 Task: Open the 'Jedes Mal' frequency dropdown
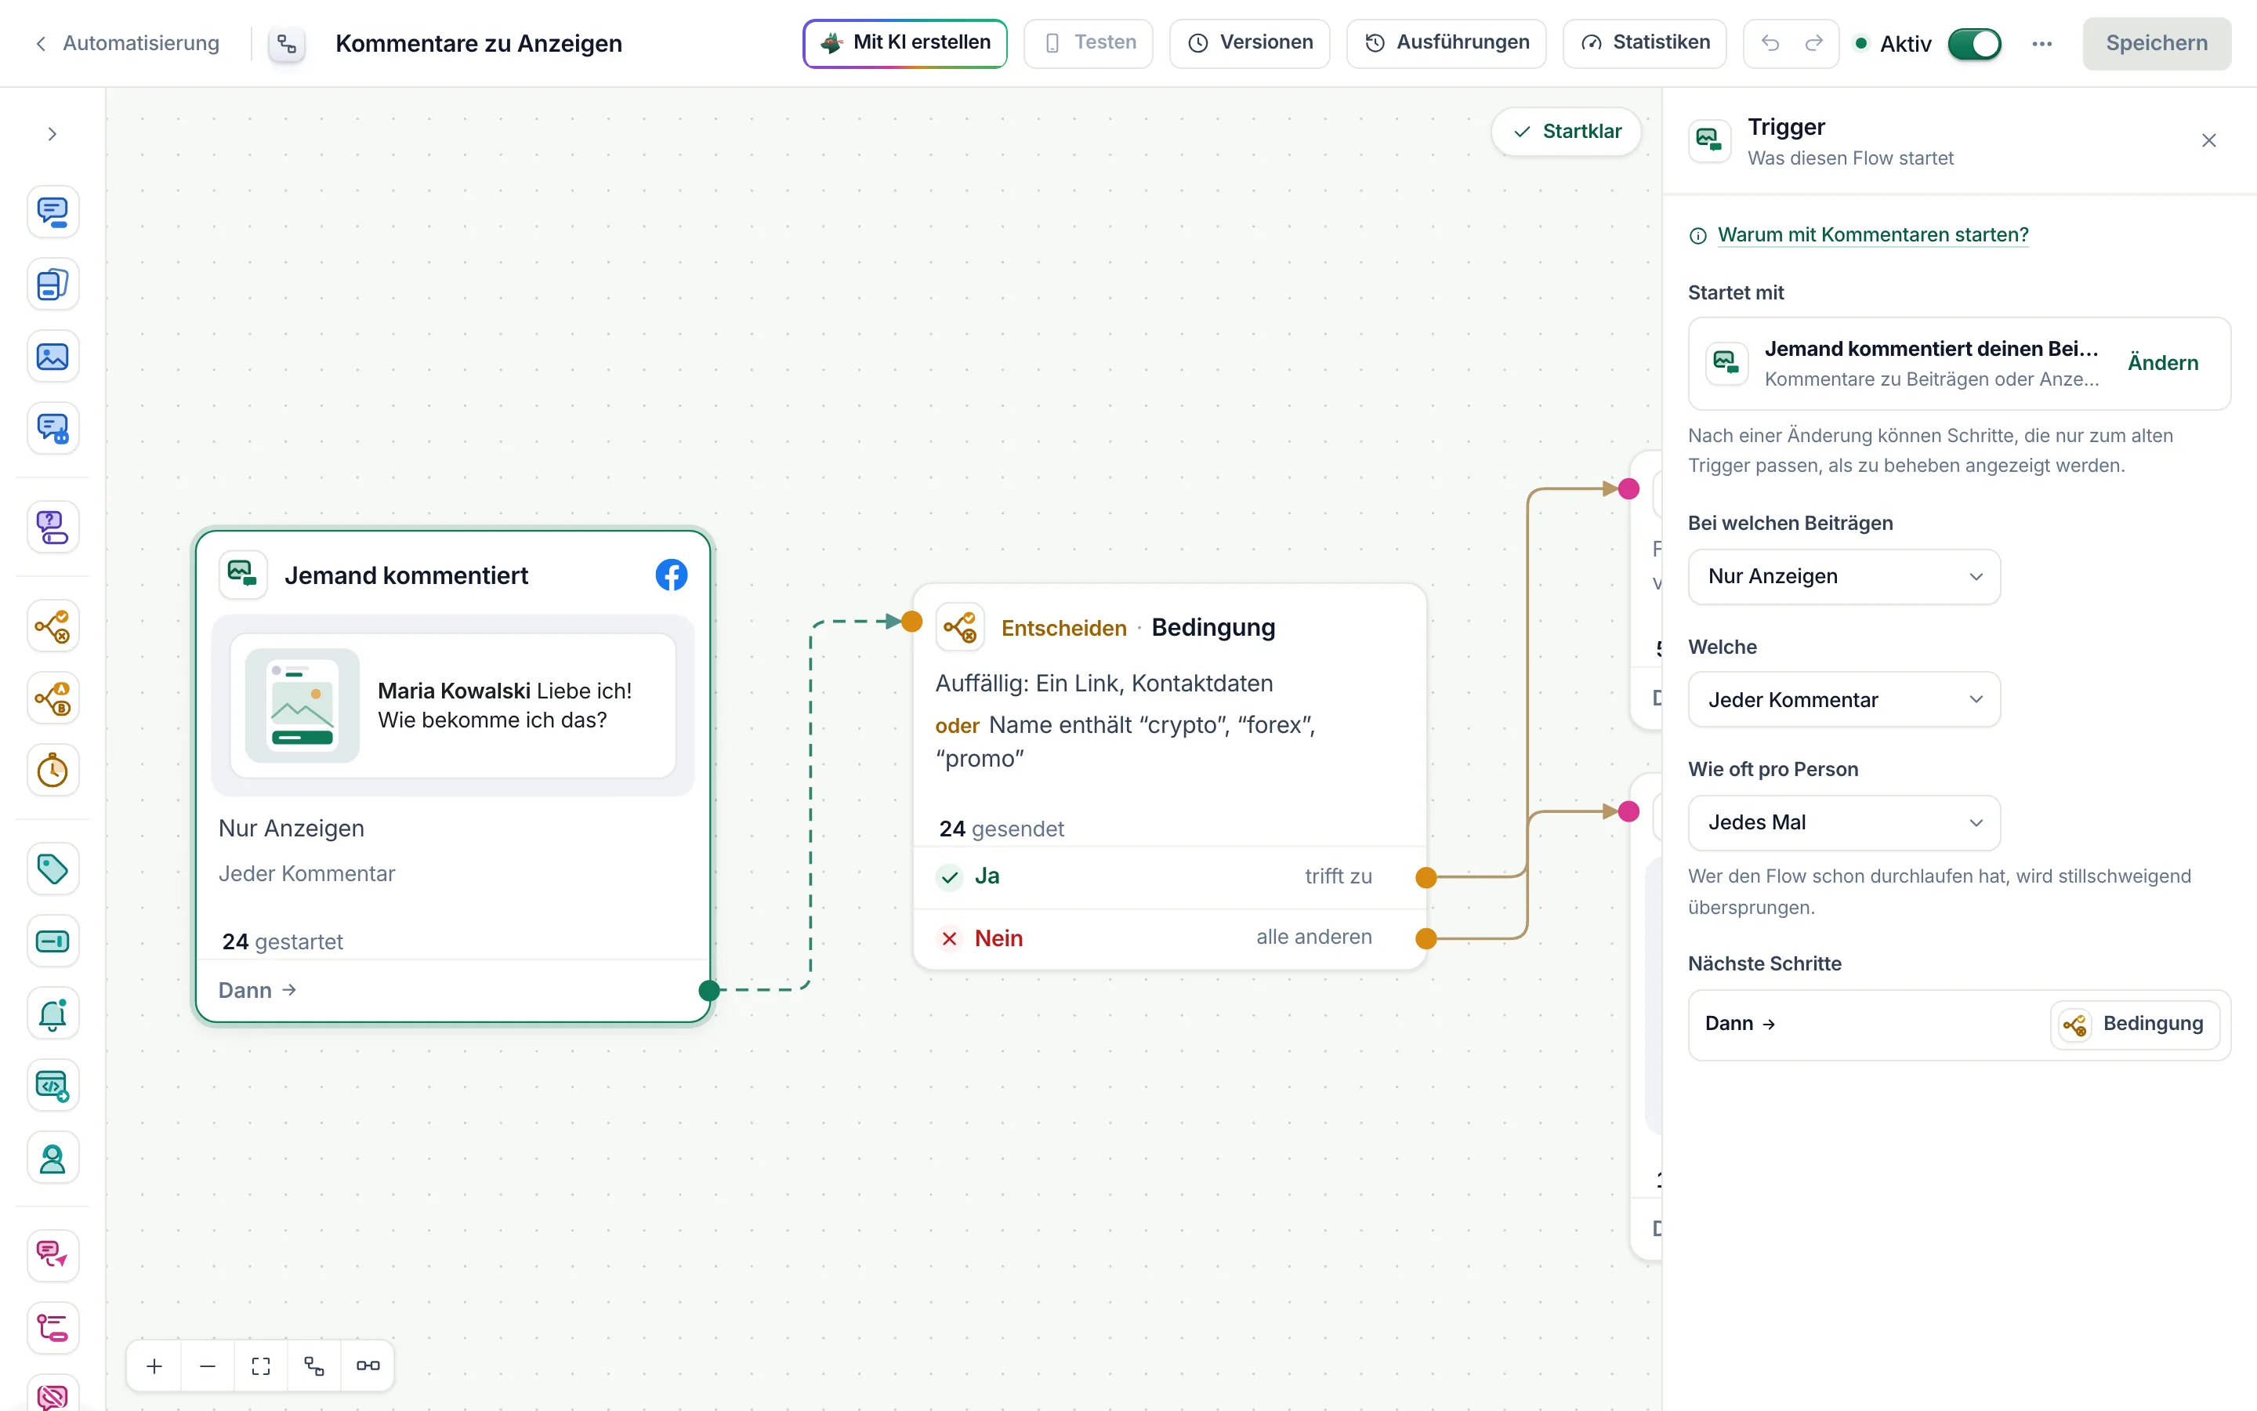coord(1844,823)
